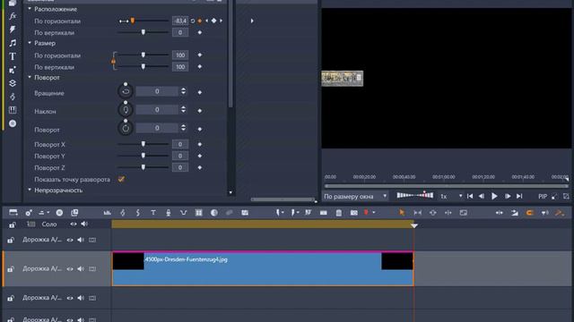Image resolution: width=574 pixels, height=322 pixels.
Task: Step one frame forward in preview
Action: [x=508, y=197]
